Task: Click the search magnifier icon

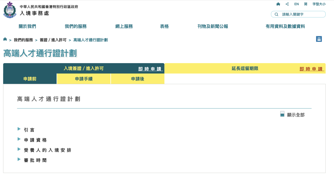Action: pyautogui.click(x=276, y=14)
